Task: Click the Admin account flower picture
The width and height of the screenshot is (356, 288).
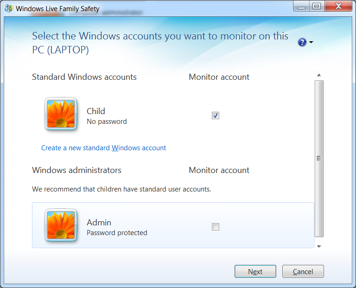Action: coord(61,225)
